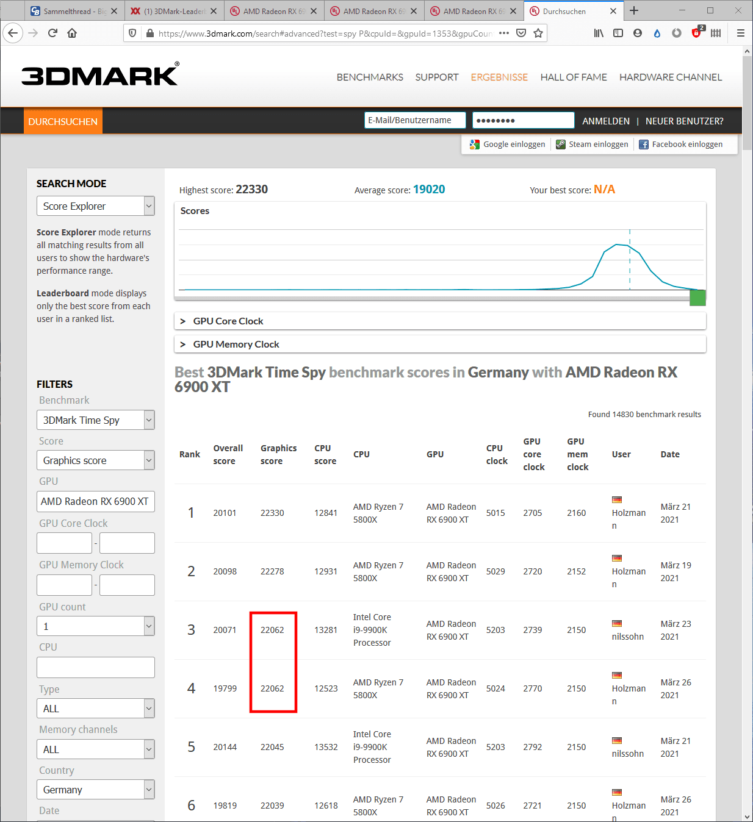753x822 pixels.
Task: Click the Pocket save icon
Action: point(521,33)
